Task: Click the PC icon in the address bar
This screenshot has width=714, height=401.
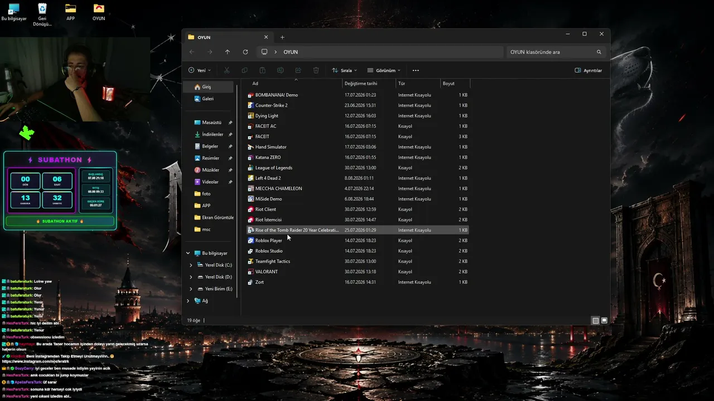Action: (x=264, y=52)
